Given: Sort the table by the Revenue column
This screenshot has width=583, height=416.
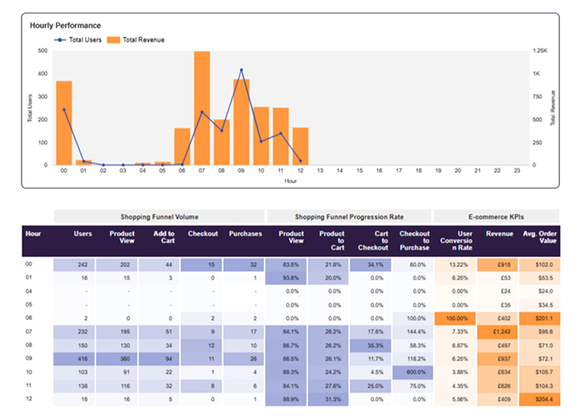Looking at the screenshot, I should (499, 234).
